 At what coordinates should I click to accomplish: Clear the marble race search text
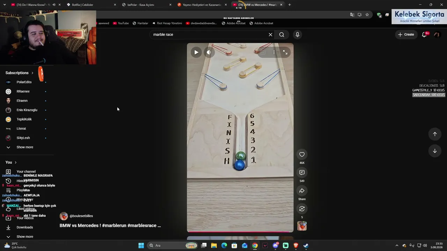pyautogui.click(x=270, y=35)
